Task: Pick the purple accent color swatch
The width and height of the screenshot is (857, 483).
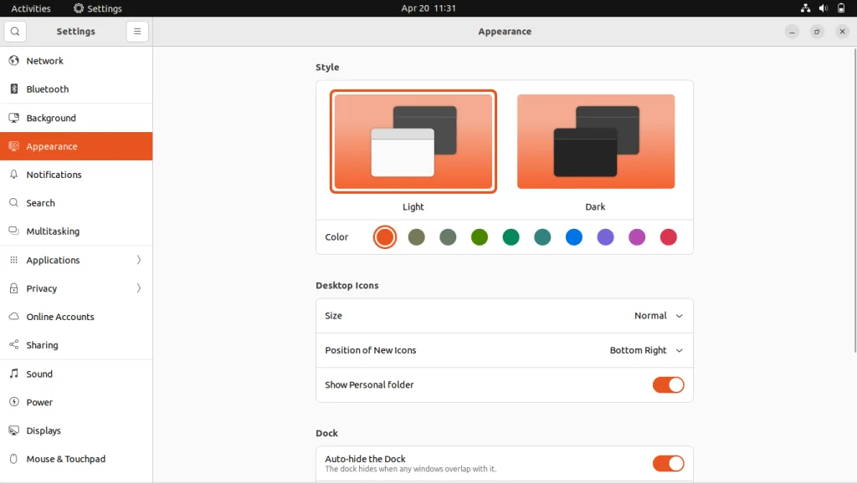Action: click(605, 236)
